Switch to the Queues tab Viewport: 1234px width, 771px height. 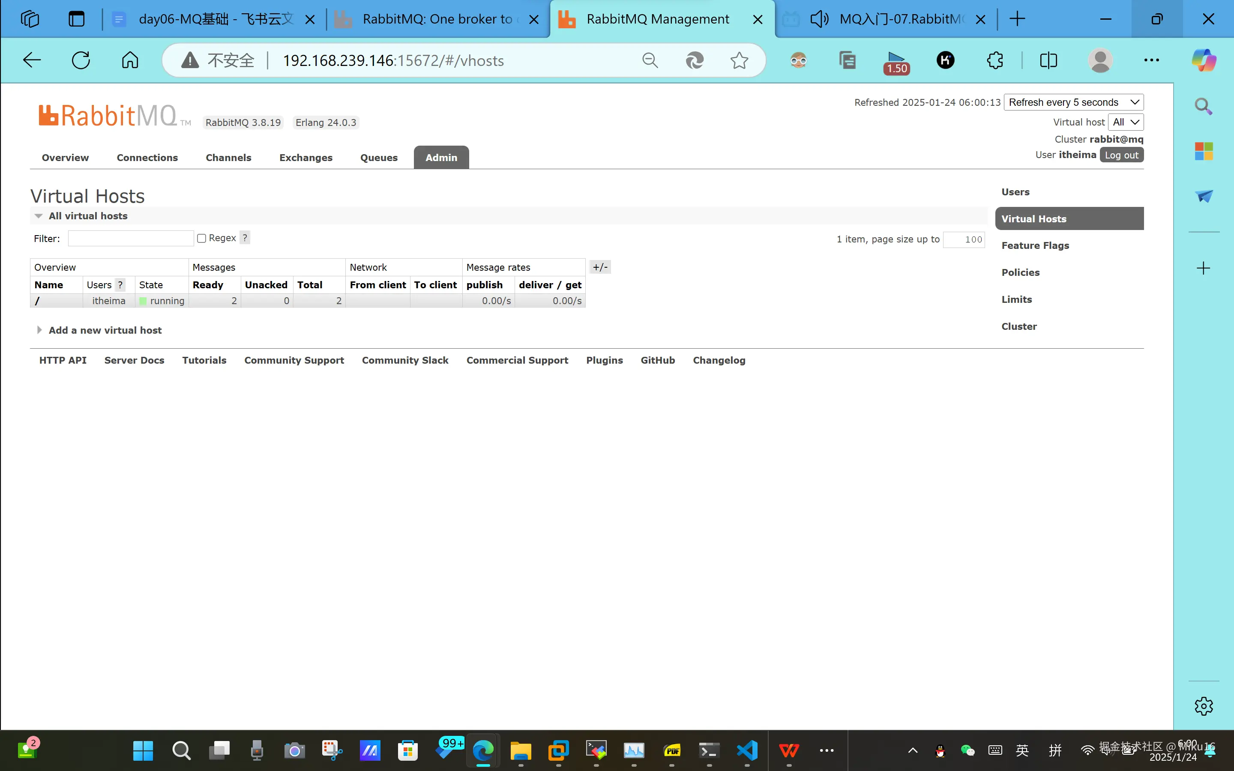(378, 158)
